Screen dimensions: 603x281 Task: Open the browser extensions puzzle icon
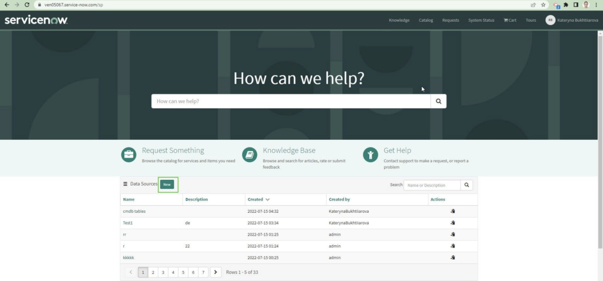(566, 5)
